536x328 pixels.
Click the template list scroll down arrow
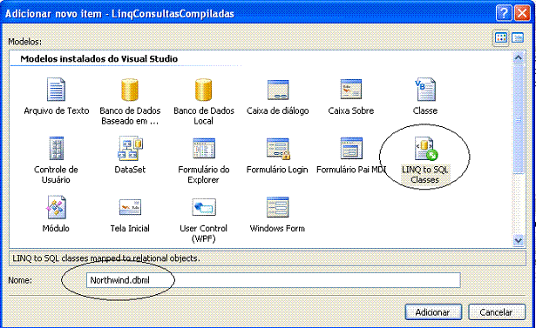coord(519,240)
